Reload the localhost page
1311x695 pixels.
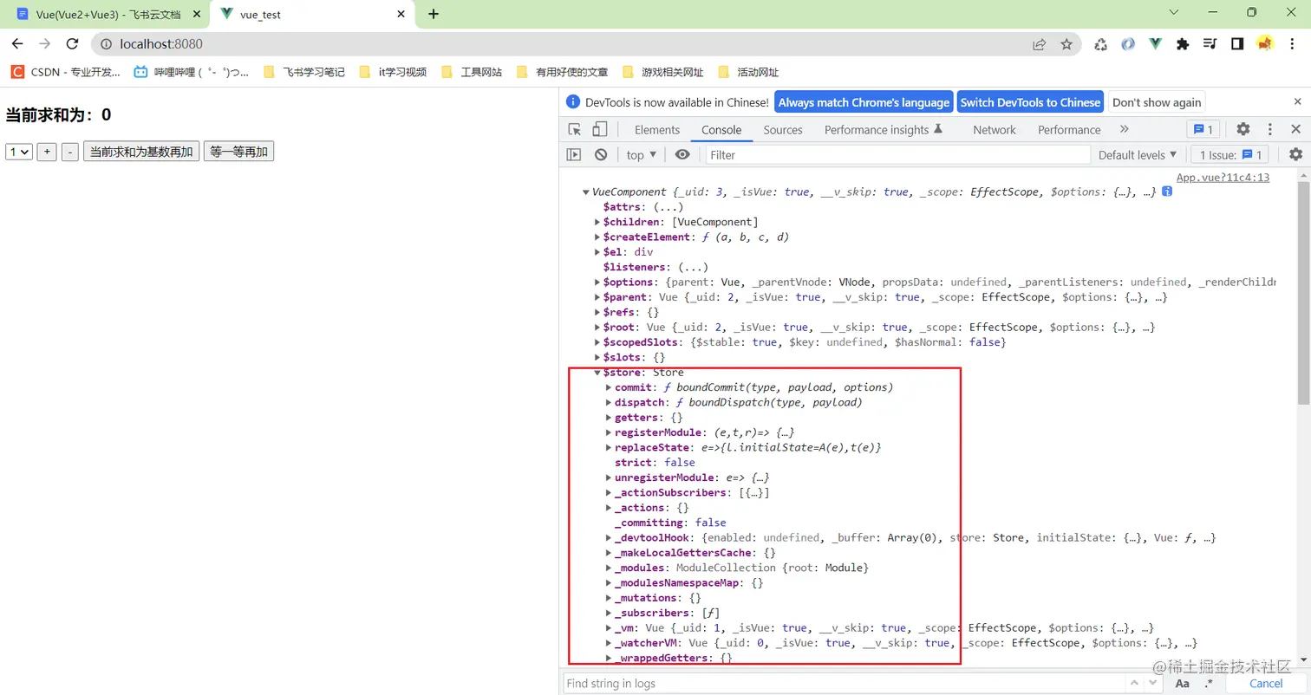click(x=73, y=44)
